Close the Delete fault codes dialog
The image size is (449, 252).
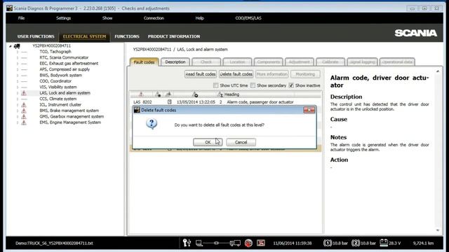coord(309,110)
